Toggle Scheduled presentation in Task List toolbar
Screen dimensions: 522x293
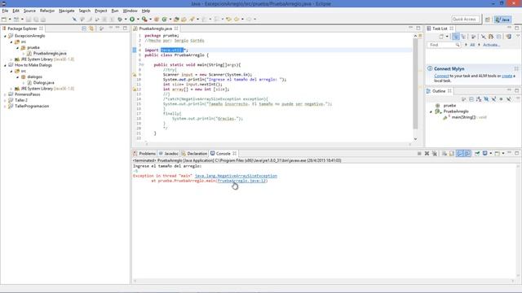(463, 37)
